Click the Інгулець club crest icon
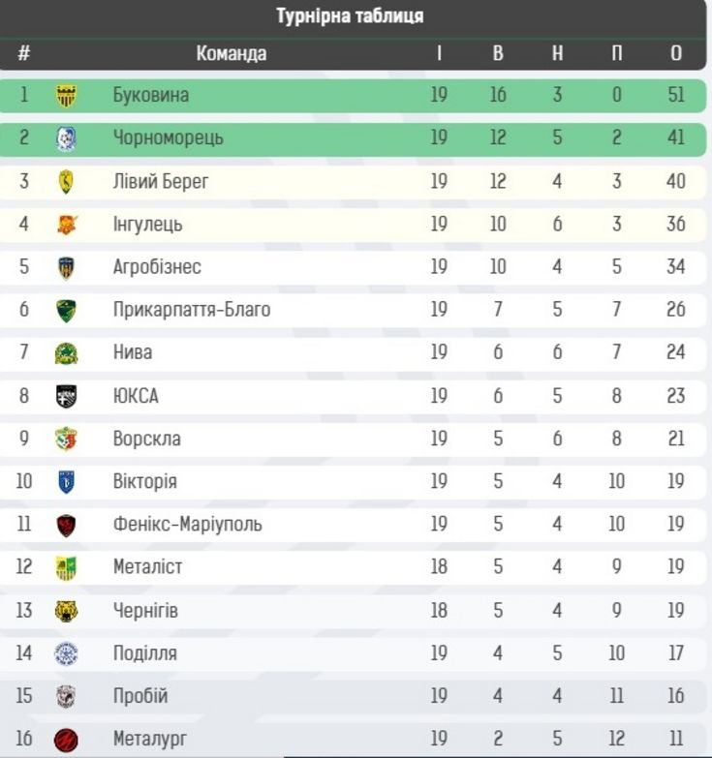The height and width of the screenshot is (758, 712). [x=66, y=225]
